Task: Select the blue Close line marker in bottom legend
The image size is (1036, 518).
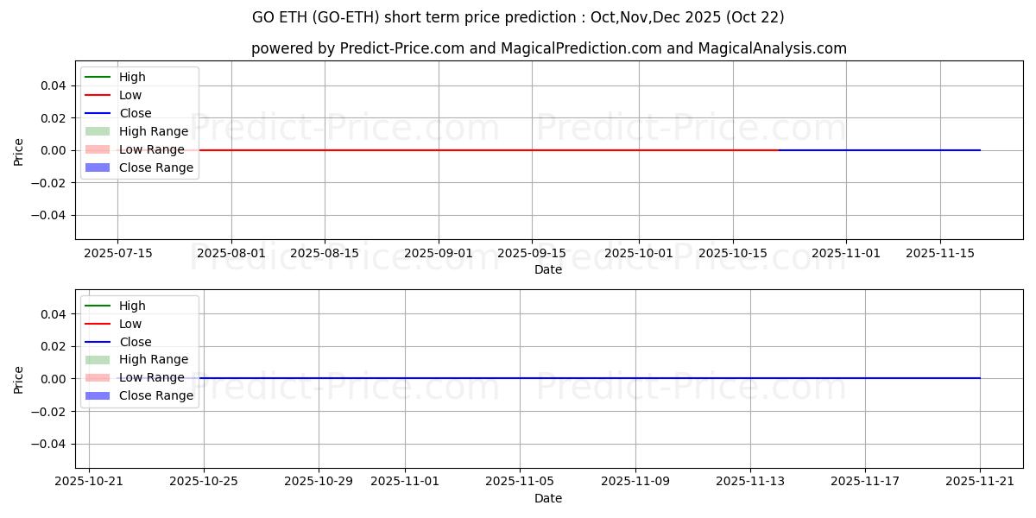Action: tap(98, 342)
